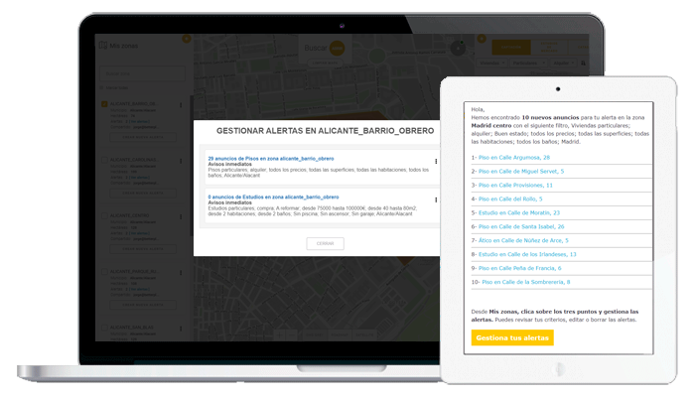Click the Buscar zona search field
This screenshot has width=695, height=397.
142,73
